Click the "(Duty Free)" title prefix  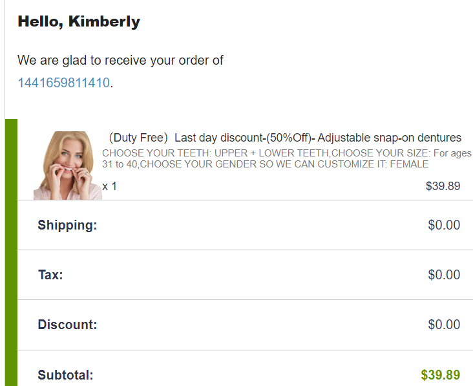[x=138, y=138]
